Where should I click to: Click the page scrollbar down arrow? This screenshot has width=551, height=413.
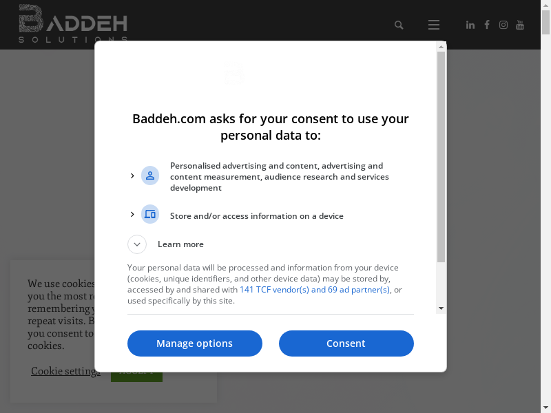[x=545, y=407]
